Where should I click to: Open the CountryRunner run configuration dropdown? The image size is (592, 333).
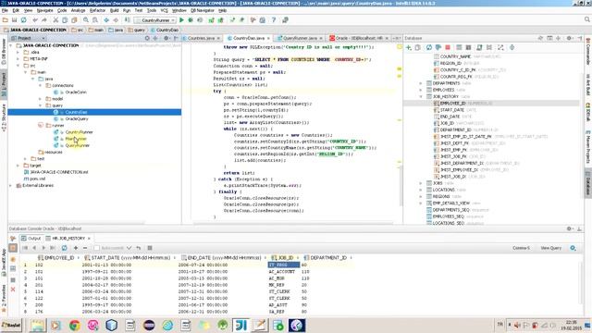(155, 20)
